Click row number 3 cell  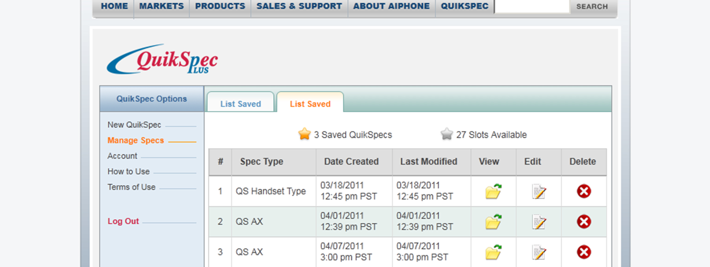[x=220, y=252]
